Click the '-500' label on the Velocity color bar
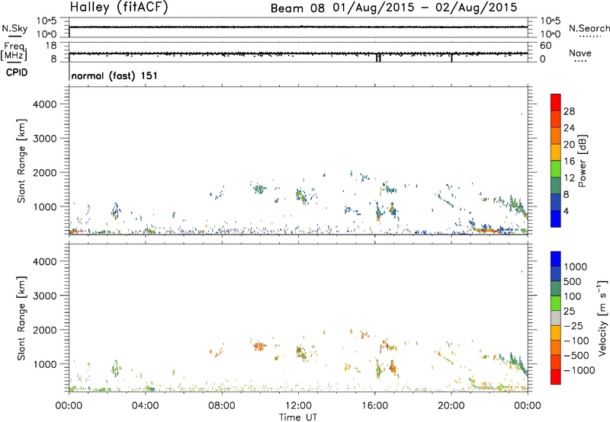610x422 pixels. (576, 356)
